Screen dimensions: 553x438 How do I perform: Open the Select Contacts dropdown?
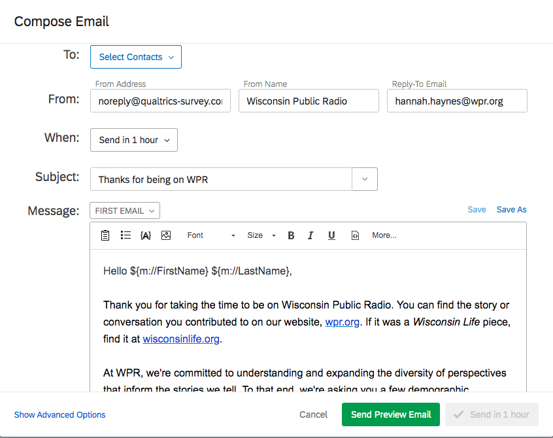136,57
